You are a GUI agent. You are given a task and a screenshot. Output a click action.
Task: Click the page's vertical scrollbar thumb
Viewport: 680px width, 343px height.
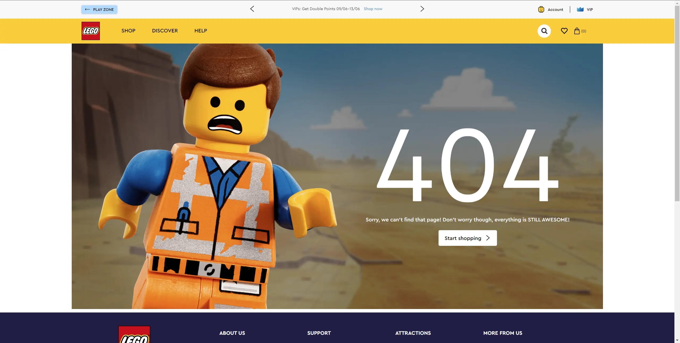tap(677, 104)
